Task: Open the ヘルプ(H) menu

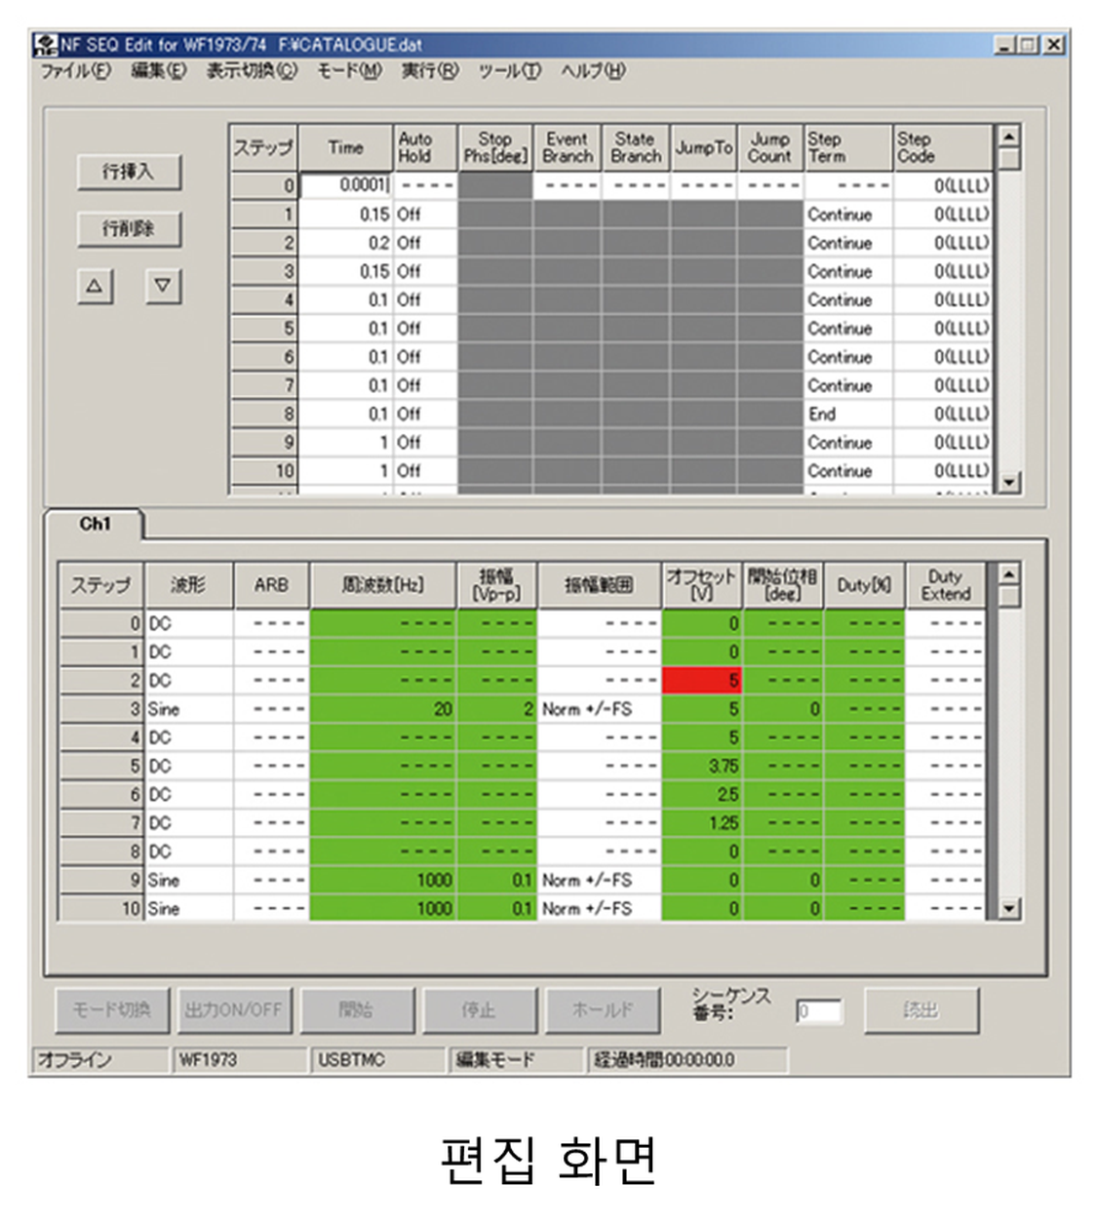Action: point(593,71)
